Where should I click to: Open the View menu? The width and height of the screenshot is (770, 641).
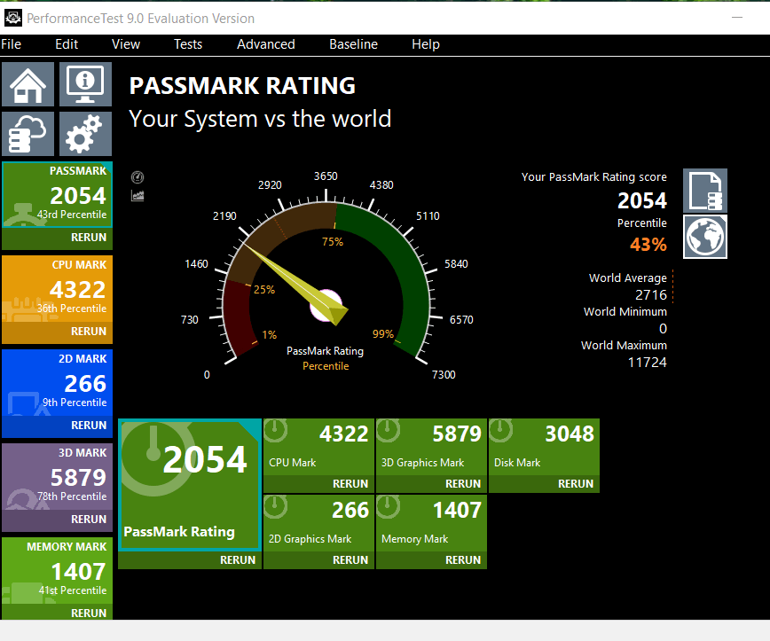tap(125, 43)
